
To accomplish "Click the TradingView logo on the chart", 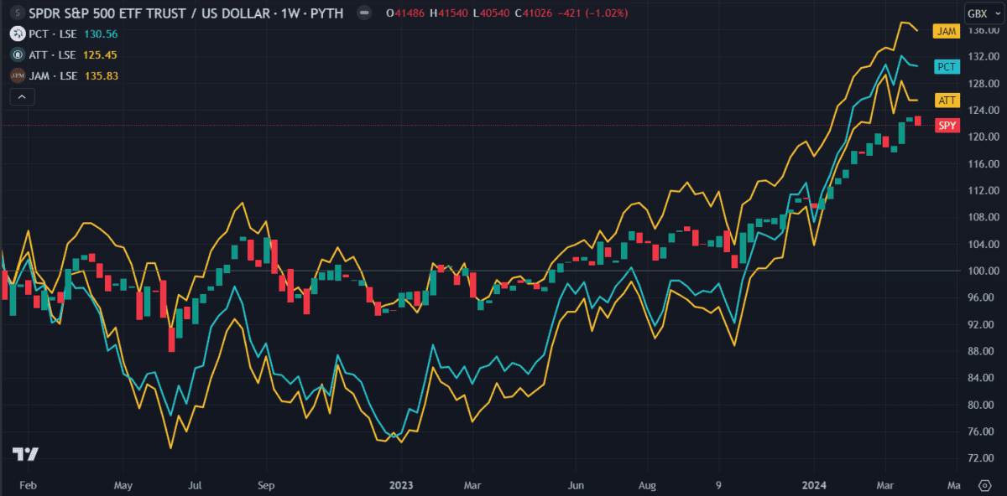I will pyautogui.click(x=25, y=454).
